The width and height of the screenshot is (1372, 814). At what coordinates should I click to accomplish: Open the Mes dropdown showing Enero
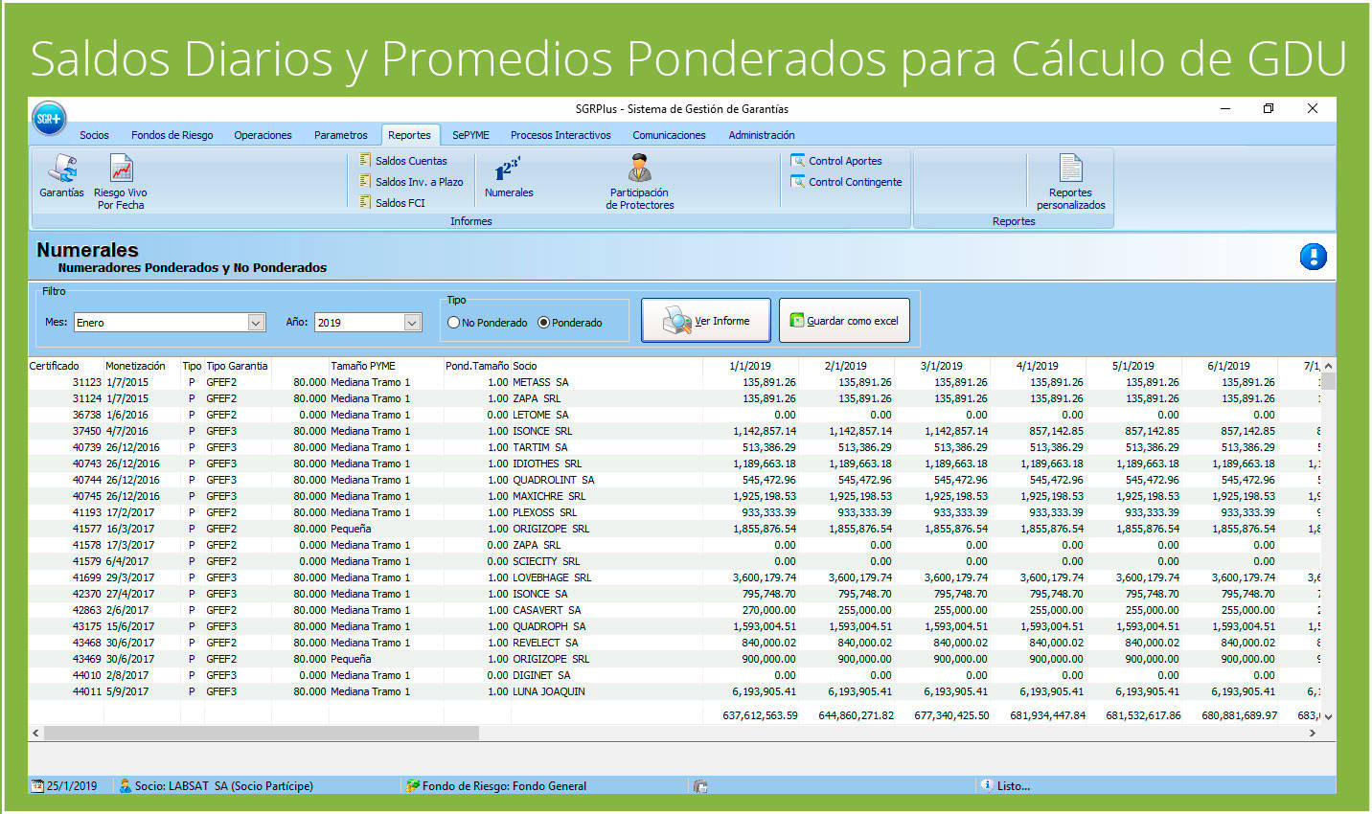255,323
